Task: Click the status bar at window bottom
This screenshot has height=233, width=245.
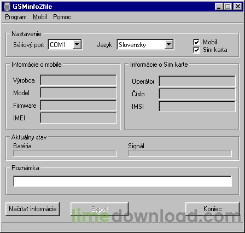Action: (x=122, y=226)
